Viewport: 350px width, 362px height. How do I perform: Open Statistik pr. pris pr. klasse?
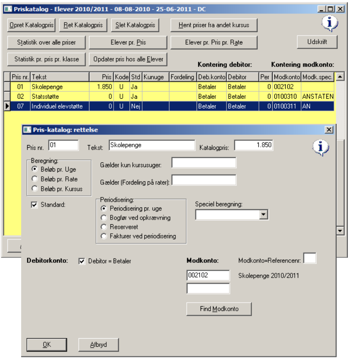pyautogui.click(x=46, y=59)
